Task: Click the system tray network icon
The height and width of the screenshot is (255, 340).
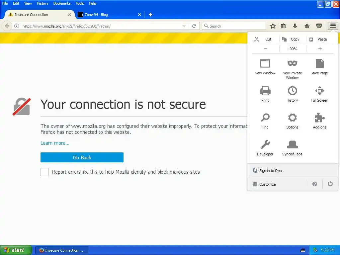Action: point(315,250)
